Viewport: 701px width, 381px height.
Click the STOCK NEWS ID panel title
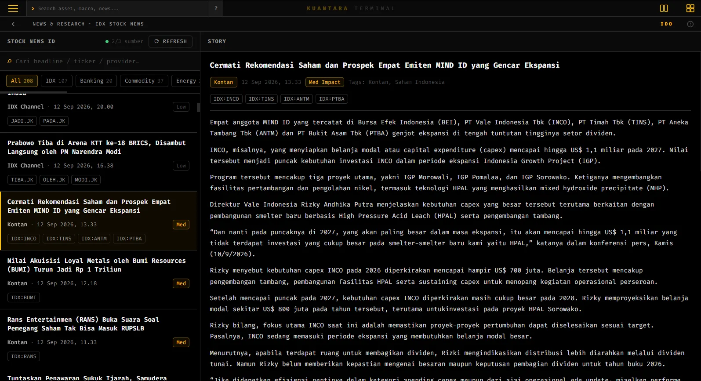[x=31, y=41]
